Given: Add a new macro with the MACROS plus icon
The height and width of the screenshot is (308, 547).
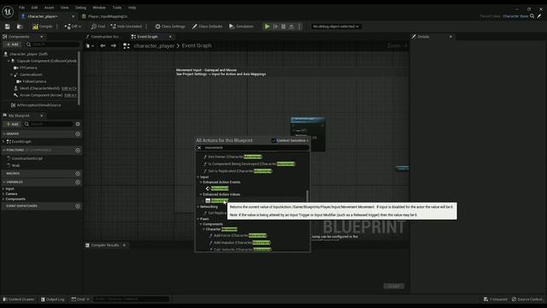Looking at the screenshot, I should pos(78,174).
